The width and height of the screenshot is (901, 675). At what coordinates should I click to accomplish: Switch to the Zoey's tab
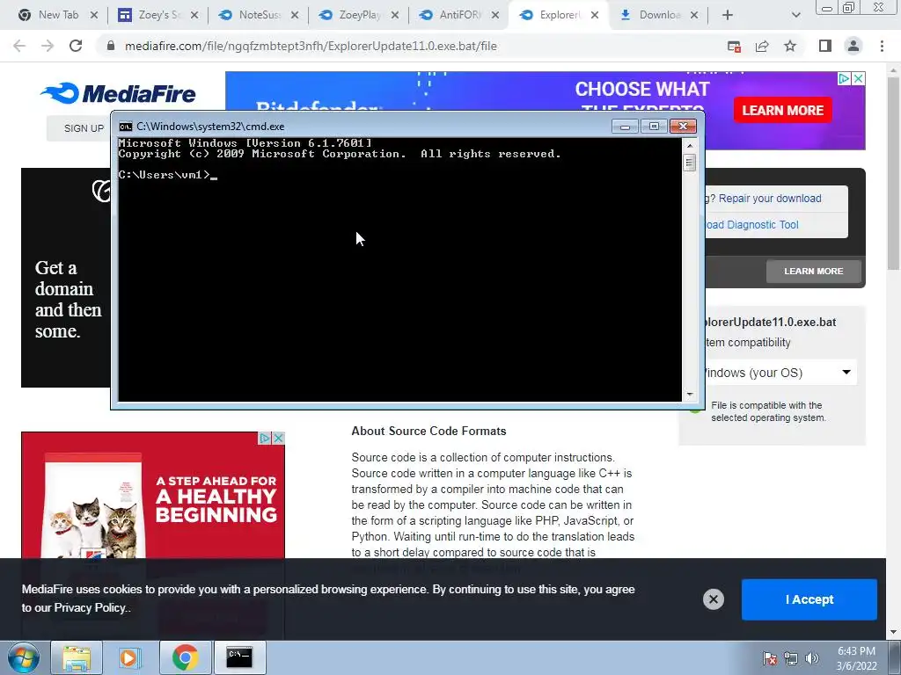coord(157,15)
